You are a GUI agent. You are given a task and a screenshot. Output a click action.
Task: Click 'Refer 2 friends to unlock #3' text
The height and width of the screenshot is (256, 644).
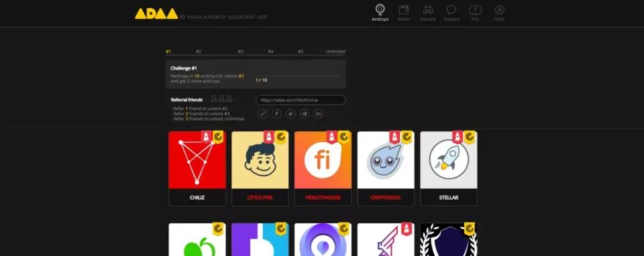(200, 114)
